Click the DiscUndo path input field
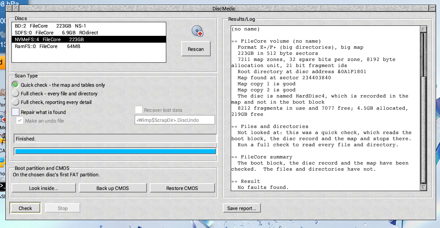The width and height of the screenshot is (440, 228). pyautogui.click(x=175, y=120)
